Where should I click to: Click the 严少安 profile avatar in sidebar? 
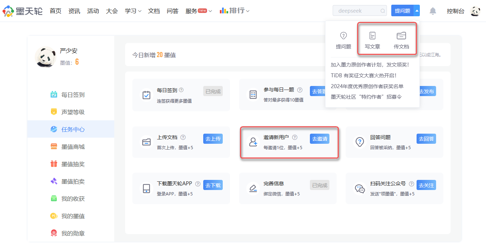46,57
